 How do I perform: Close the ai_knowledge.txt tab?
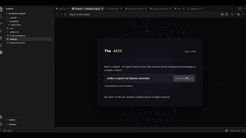(x=170, y=9)
